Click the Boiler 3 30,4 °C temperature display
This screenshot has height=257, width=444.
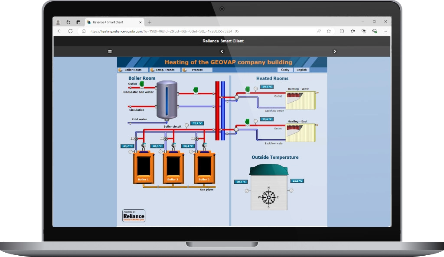188,146
